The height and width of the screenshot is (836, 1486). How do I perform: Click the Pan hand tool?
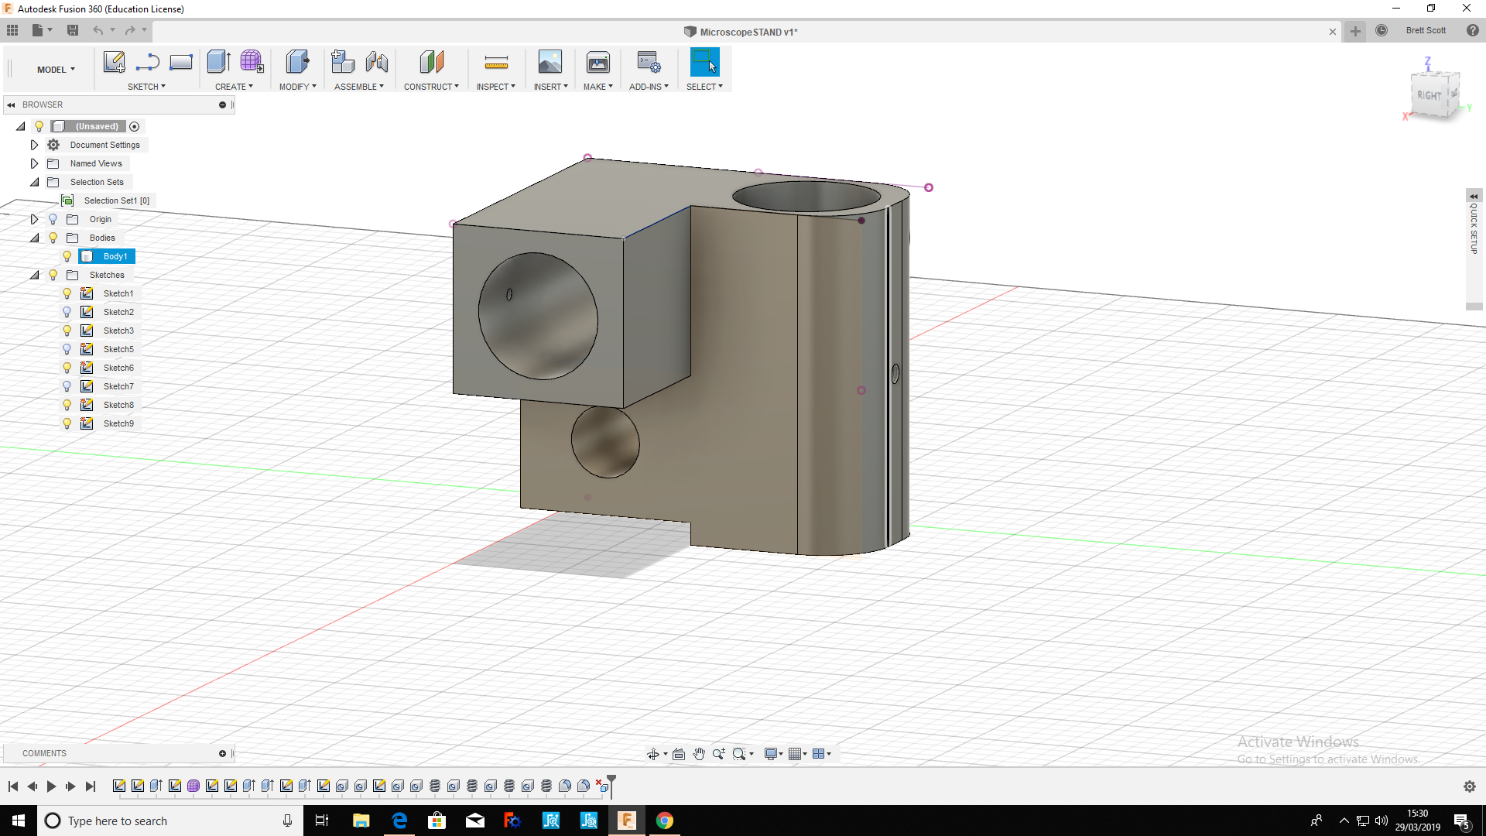pos(699,754)
